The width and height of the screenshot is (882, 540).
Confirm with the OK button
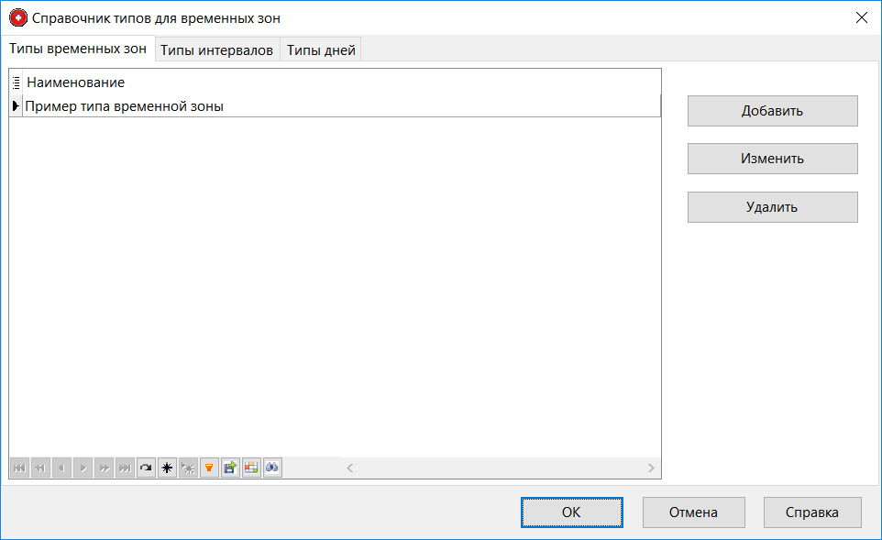click(x=571, y=512)
